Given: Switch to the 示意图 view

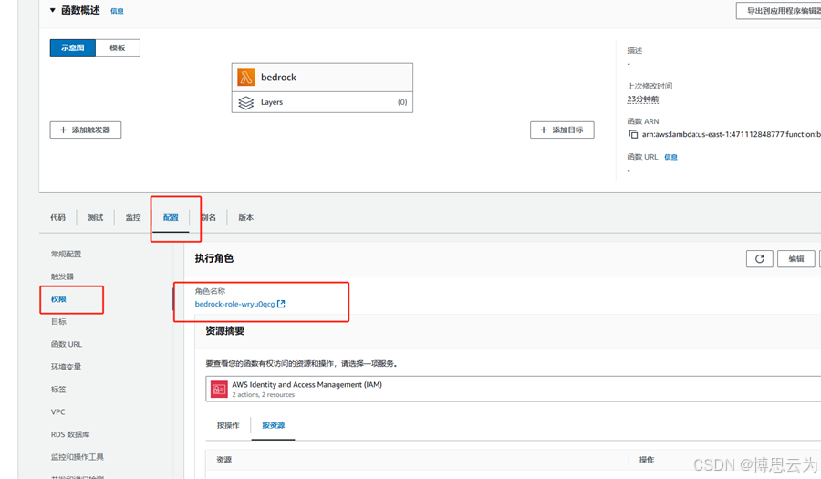Looking at the screenshot, I should coord(73,47).
